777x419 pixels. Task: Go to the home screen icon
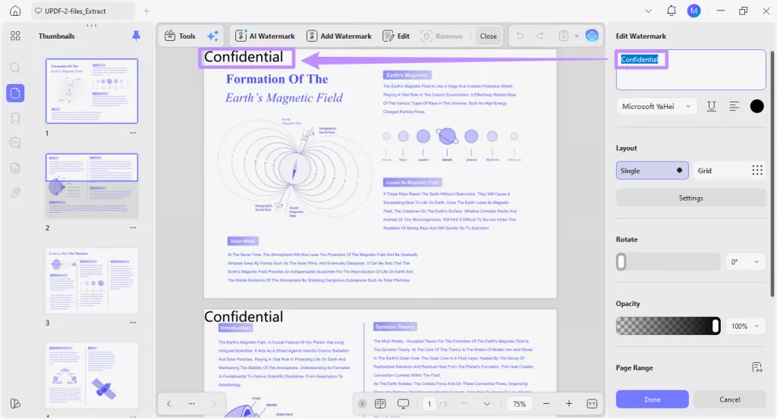[x=15, y=11]
